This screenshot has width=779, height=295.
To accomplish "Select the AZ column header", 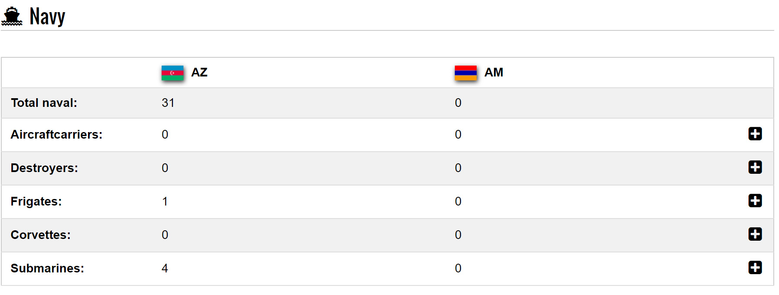I will click(x=199, y=73).
